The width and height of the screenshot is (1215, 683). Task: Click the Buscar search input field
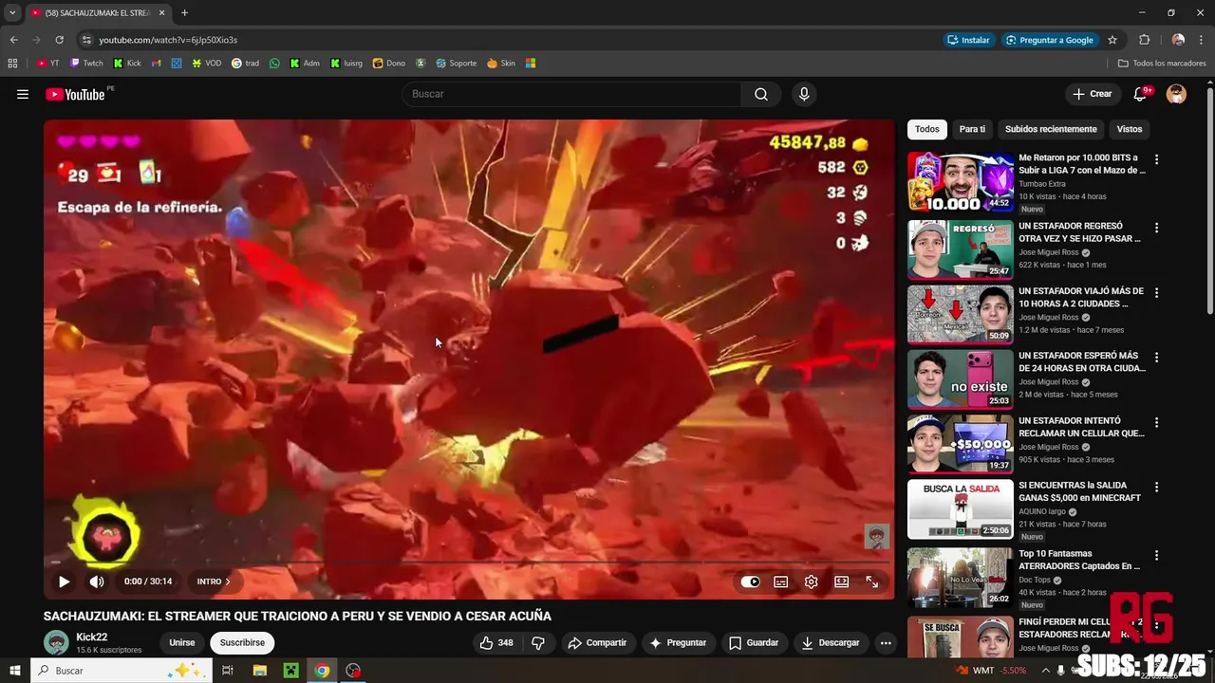coord(571,94)
